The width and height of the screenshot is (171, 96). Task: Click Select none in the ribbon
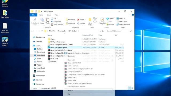tap(122, 22)
